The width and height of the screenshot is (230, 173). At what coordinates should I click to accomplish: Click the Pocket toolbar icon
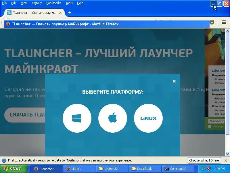pyautogui.click(x=212, y=22)
